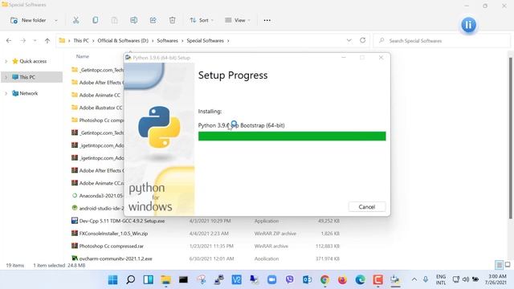Click 'Official & Softwares (D:)' breadcrumb
This screenshot has width=514, height=289.
123,41
